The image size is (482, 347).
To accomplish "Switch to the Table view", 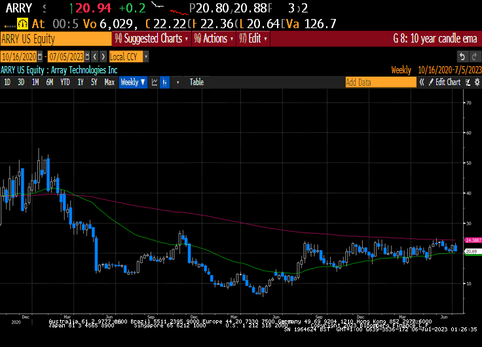I will pyautogui.click(x=196, y=82).
